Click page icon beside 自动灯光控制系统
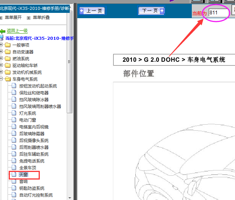 point(14,195)
